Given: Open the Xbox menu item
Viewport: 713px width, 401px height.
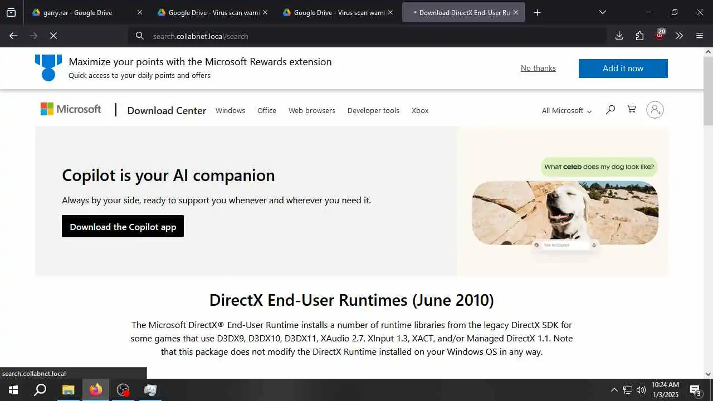Looking at the screenshot, I should (420, 110).
